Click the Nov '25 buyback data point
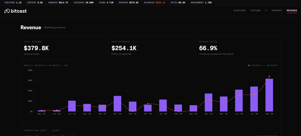The width and height of the screenshot is (301, 136). tap(133, 111)
